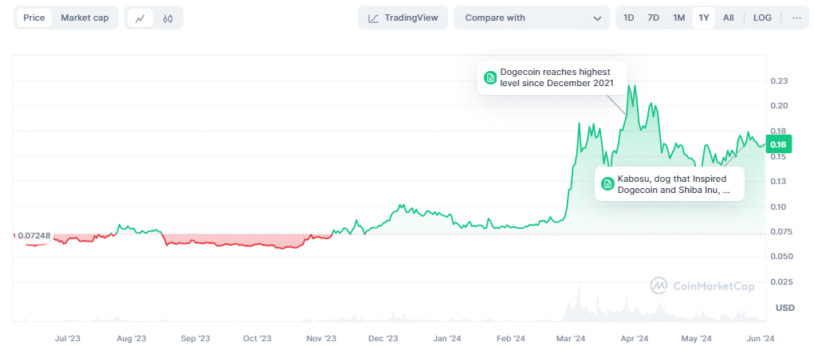
Task: Click the Kabosu news document icon
Action: tap(608, 184)
